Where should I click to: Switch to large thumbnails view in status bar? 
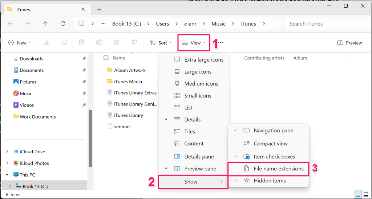pos(366,195)
